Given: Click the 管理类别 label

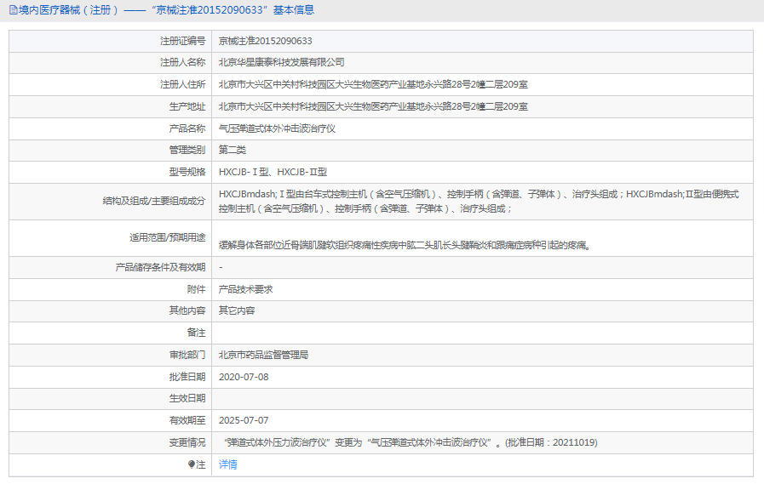Looking at the screenshot, I should coord(187,150).
